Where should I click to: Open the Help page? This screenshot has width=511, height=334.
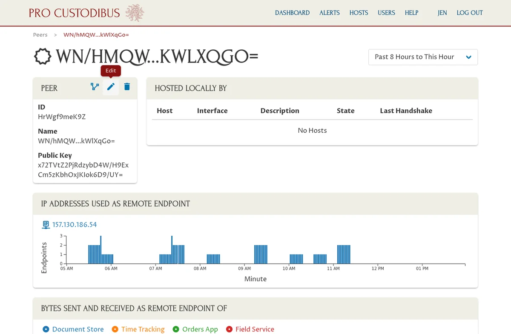click(x=411, y=13)
